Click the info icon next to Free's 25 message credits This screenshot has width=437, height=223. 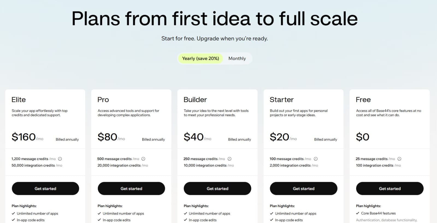pyautogui.click(x=400, y=159)
